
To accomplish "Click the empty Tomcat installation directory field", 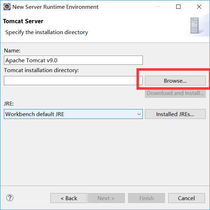I will pyautogui.click(x=73, y=81).
